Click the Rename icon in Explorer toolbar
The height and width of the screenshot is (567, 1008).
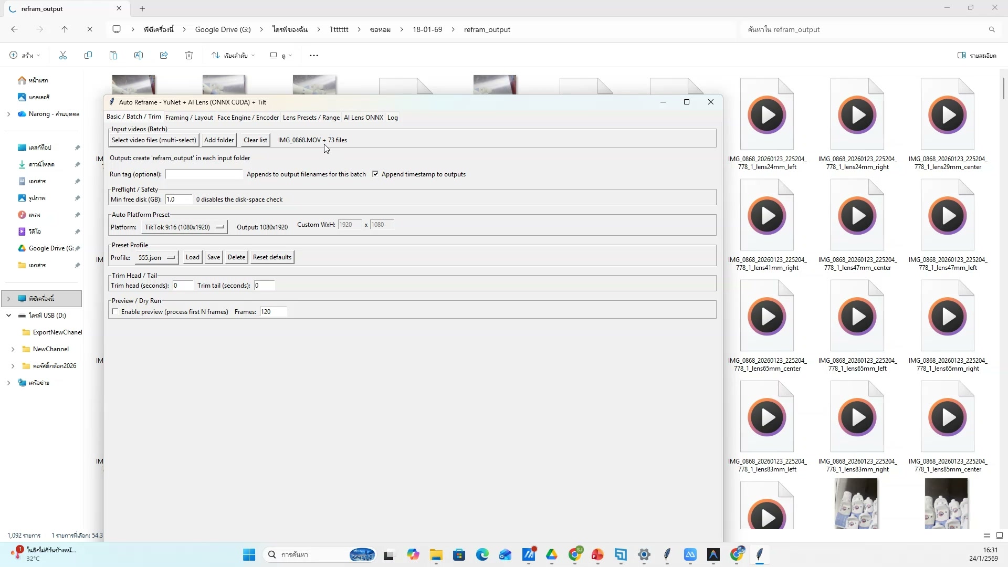coord(139,55)
